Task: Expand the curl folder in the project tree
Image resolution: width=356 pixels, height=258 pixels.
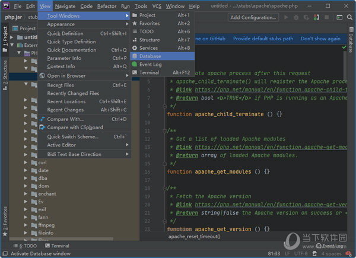Action: click(26, 163)
